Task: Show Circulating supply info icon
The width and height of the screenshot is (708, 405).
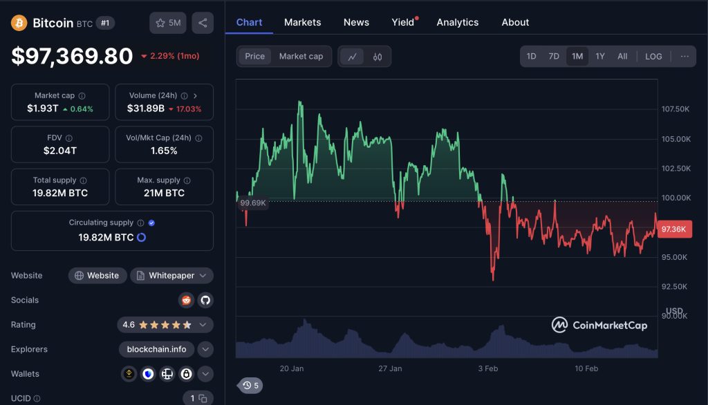Action: tap(140, 223)
